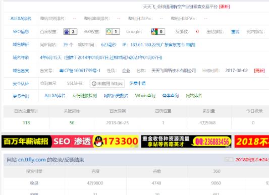The width and height of the screenshot is (269, 195).
Task: Click the red 更新 link after 2017-08-02
Action: pos(259,71)
